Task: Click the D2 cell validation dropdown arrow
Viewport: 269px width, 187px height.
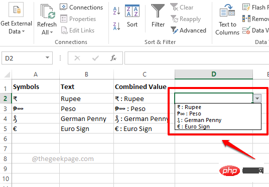Action: [x=257, y=98]
